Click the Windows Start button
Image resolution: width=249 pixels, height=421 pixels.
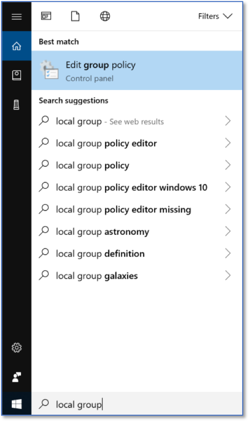(17, 404)
